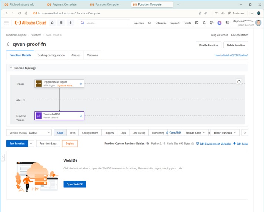This screenshot has width=264, height=212.
Task: Open How to Build a CI/CD Pipeline link
Action: [x=231, y=55]
